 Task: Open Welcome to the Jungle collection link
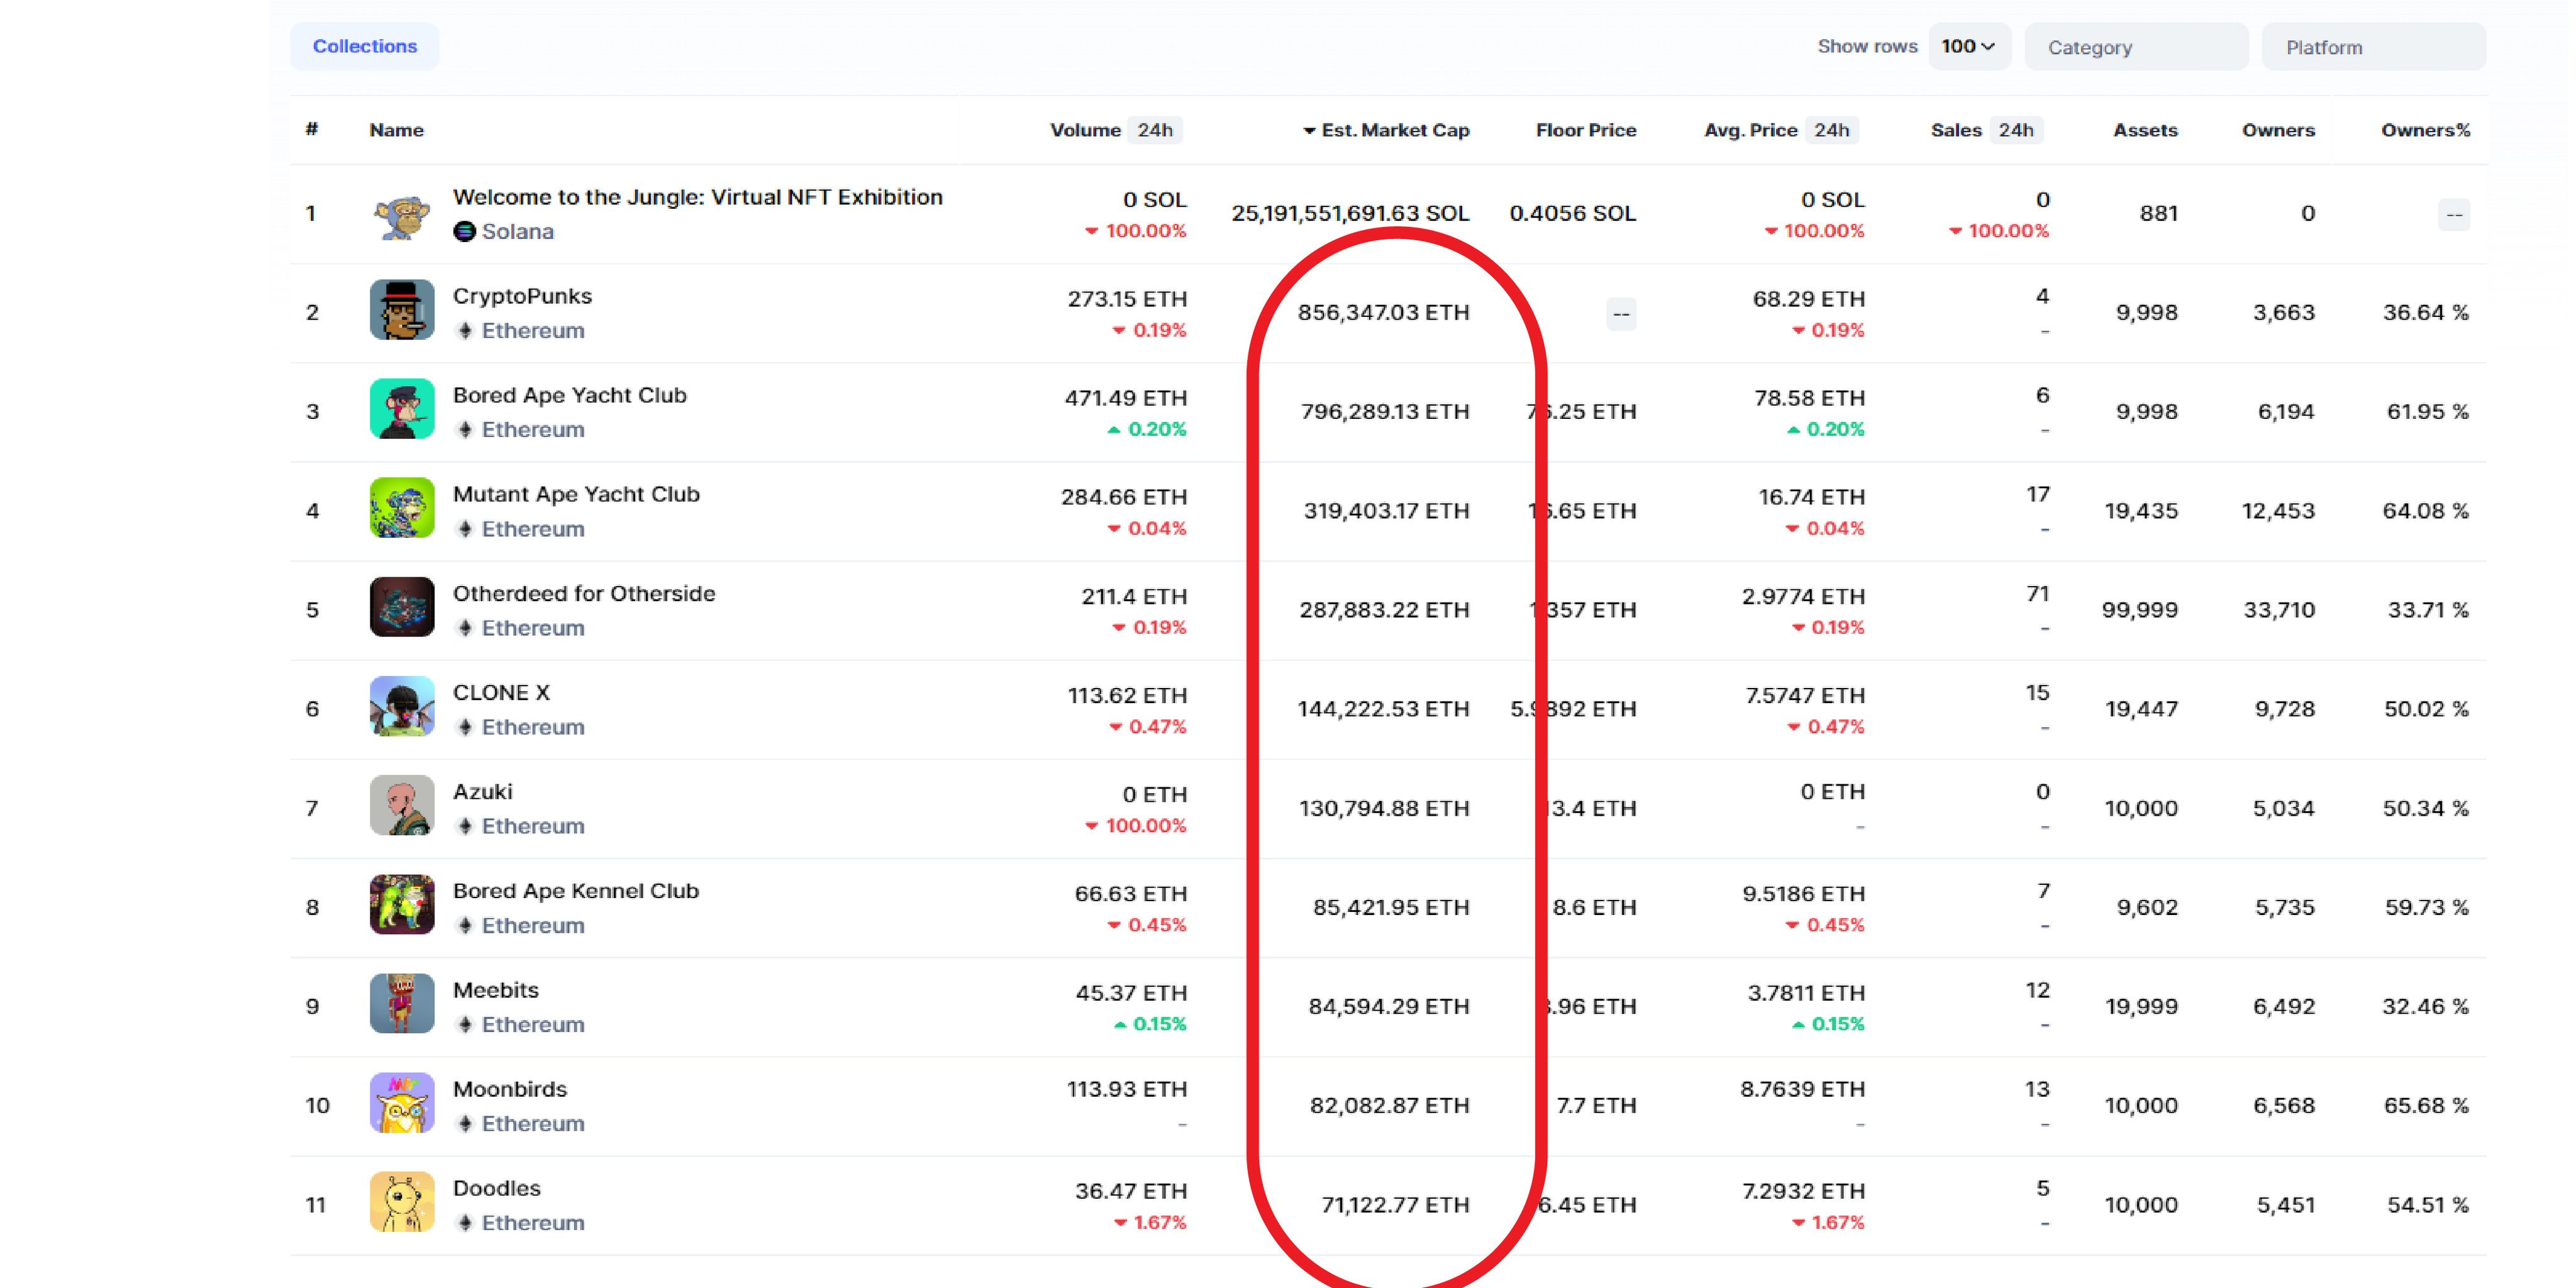click(698, 197)
